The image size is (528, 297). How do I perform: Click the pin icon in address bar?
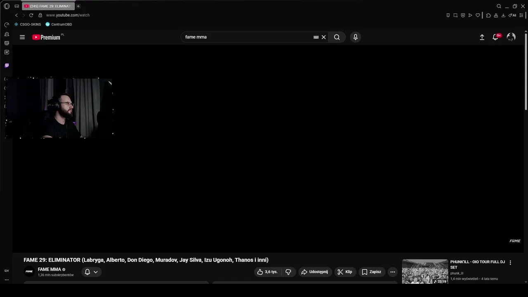pyautogui.click(x=448, y=15)
